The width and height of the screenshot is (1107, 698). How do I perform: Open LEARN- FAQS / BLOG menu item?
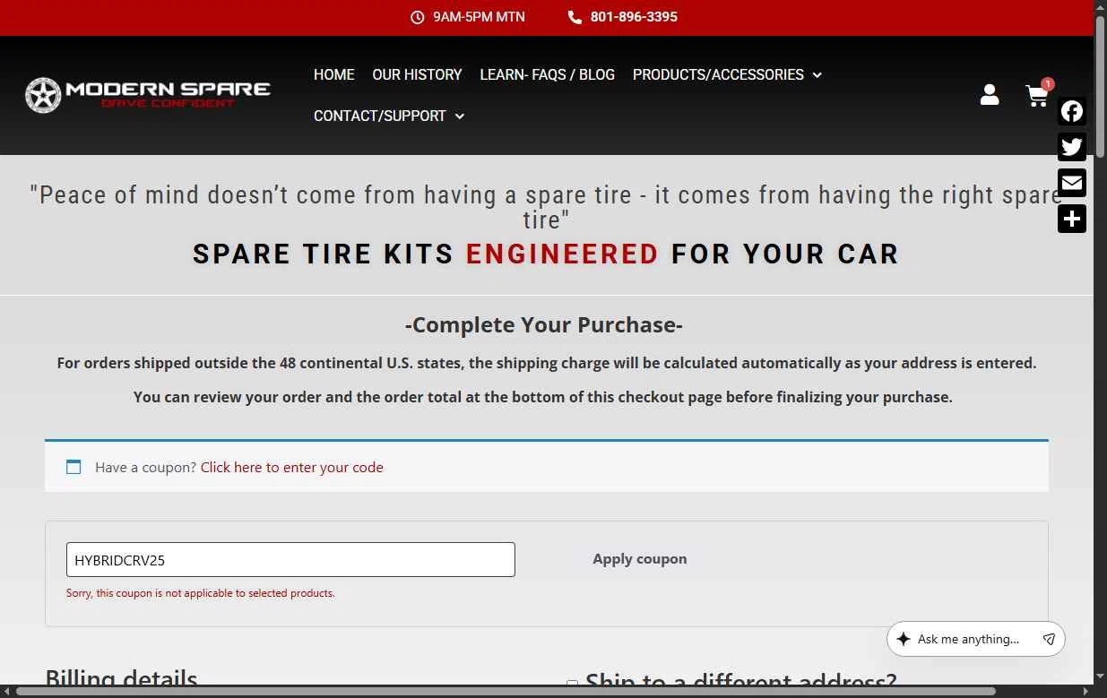point(548,74)
